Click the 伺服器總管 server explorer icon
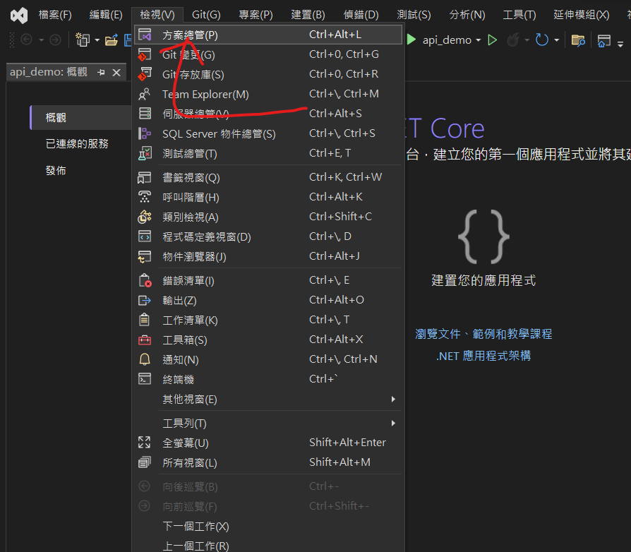The image size is (631, 552). pyautogui.click(x=145, y=114)
